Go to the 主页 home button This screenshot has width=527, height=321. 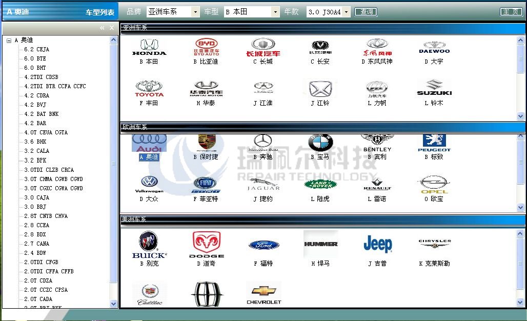pos(511,12)
